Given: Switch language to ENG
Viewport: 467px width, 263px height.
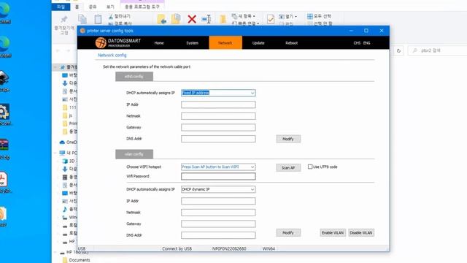Looking at the screenshot, I should click(366, 43).
